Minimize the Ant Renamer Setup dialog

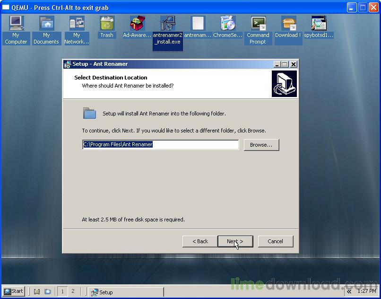[x=277, y=64]
